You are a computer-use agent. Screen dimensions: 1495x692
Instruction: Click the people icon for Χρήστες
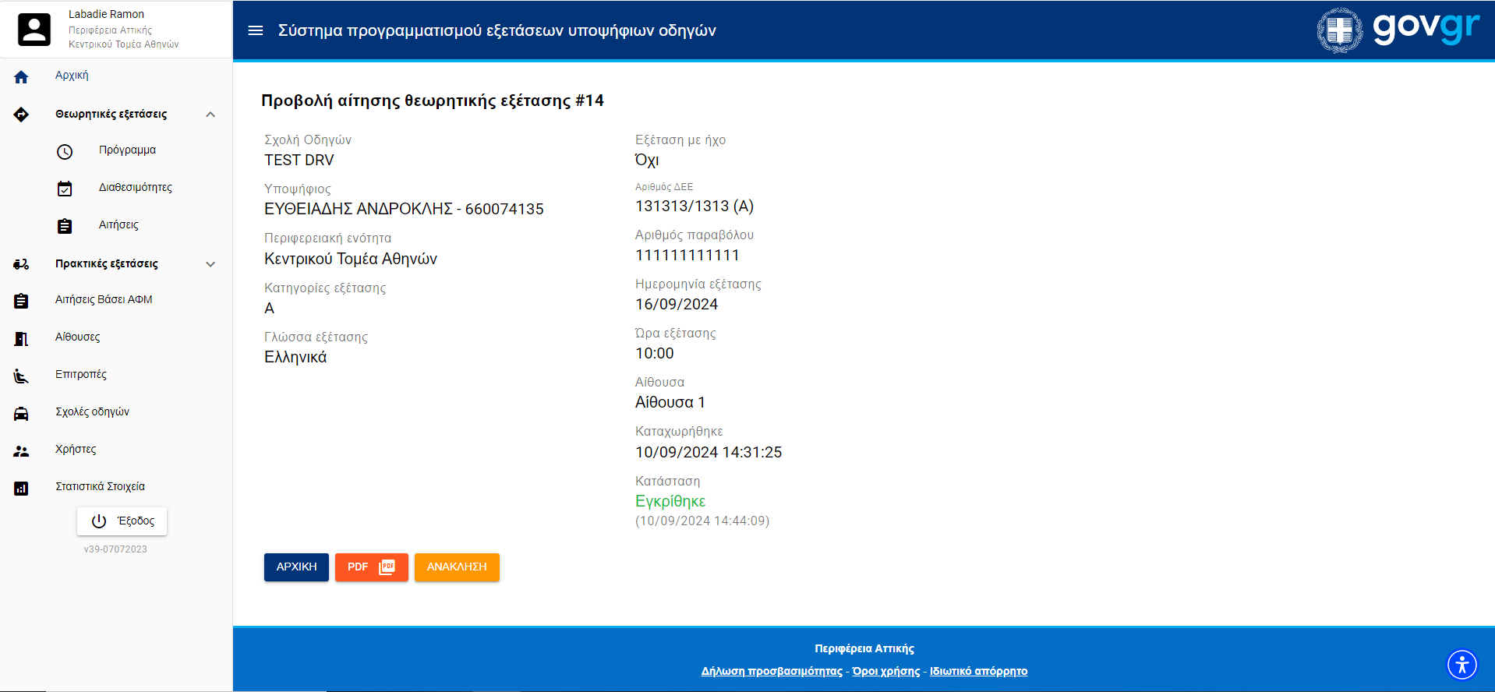tap(21, 450)
